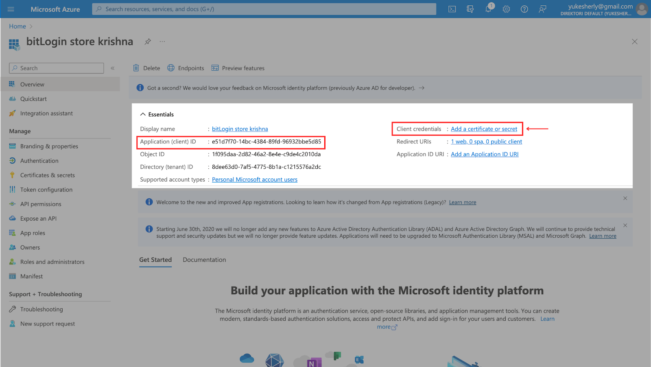The height and width of the screenshot is (367, 651).
Task: Open Certificates & secrets page
Action: coord(48,175)
